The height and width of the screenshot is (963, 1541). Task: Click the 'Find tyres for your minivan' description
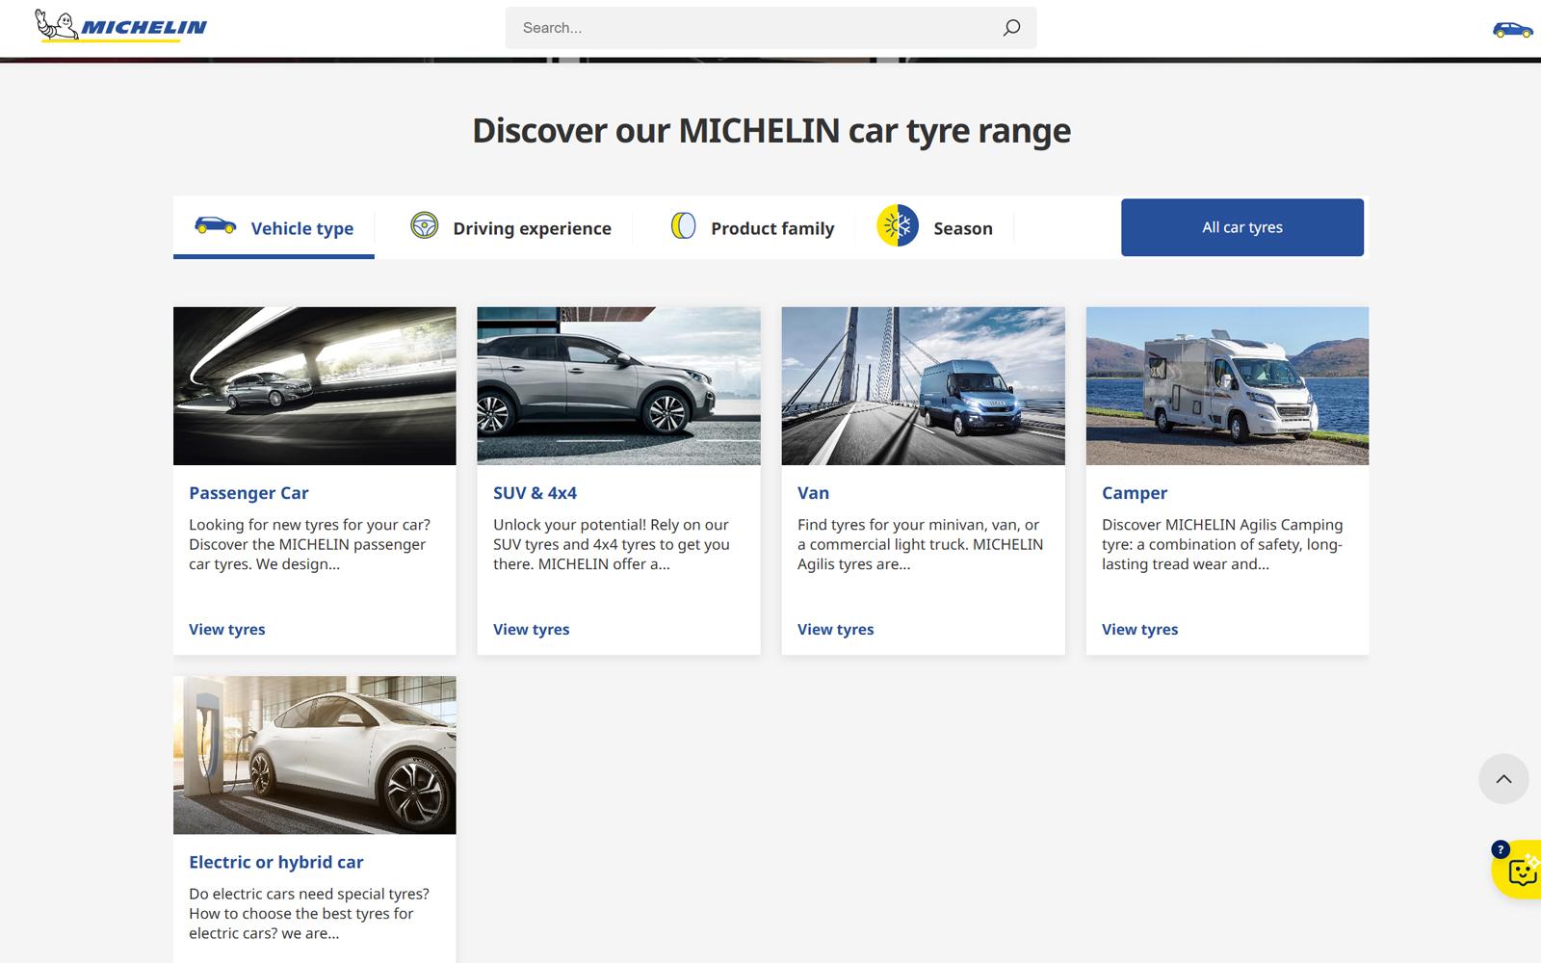point(921,544)
